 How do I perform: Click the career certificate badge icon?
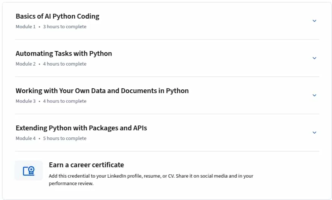click(29, 171)
